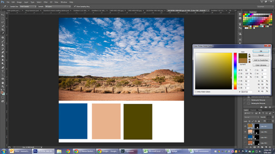Open the layer filter Kind dropdown
Viewport: 275px width, 154px height.
tap(248, 113)
